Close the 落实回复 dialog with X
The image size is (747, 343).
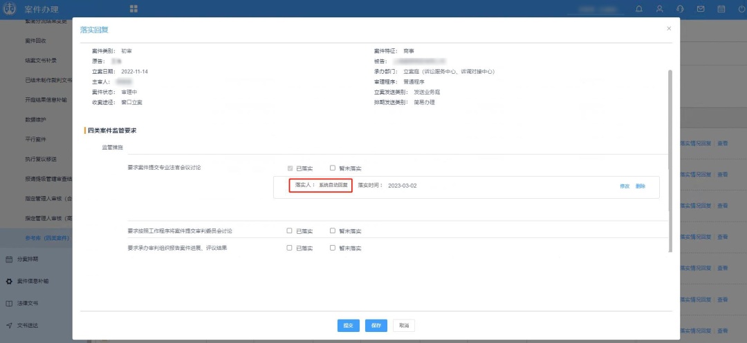(668, 28)
